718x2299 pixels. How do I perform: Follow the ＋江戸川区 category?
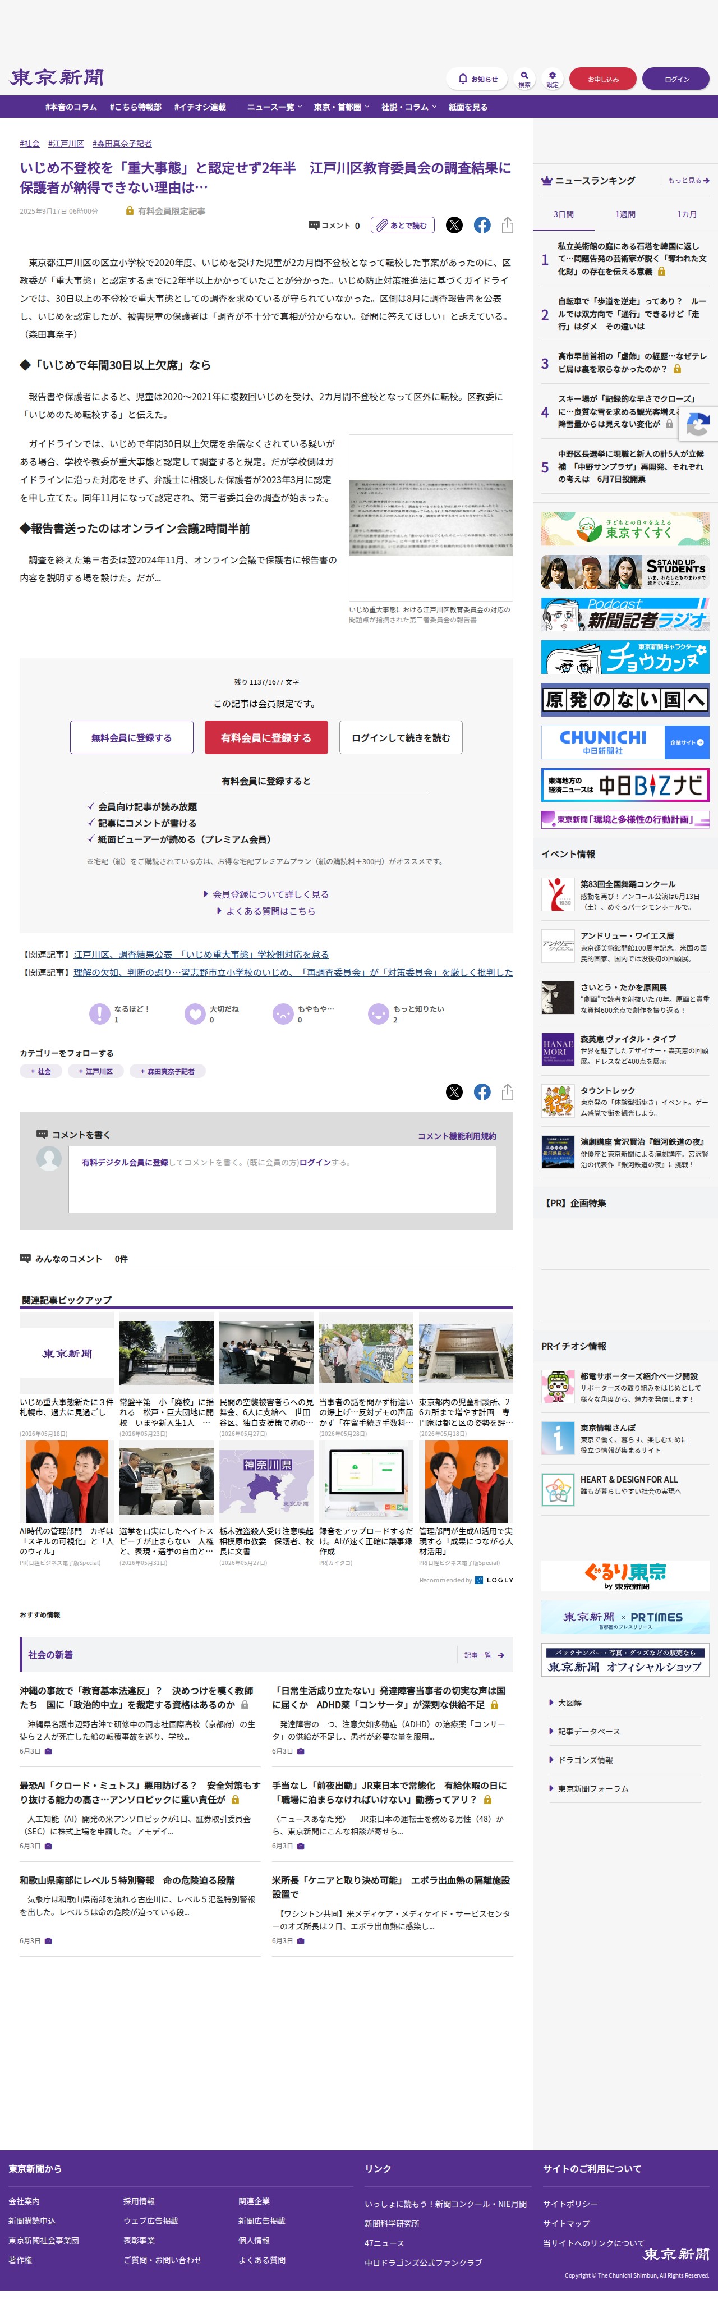pos(95,1071)
